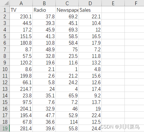144x132 pixels.
Task: Select column B header
Action: click(x=44, y=3)
